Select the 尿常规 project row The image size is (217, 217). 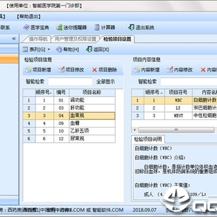(x=69, y=139)
